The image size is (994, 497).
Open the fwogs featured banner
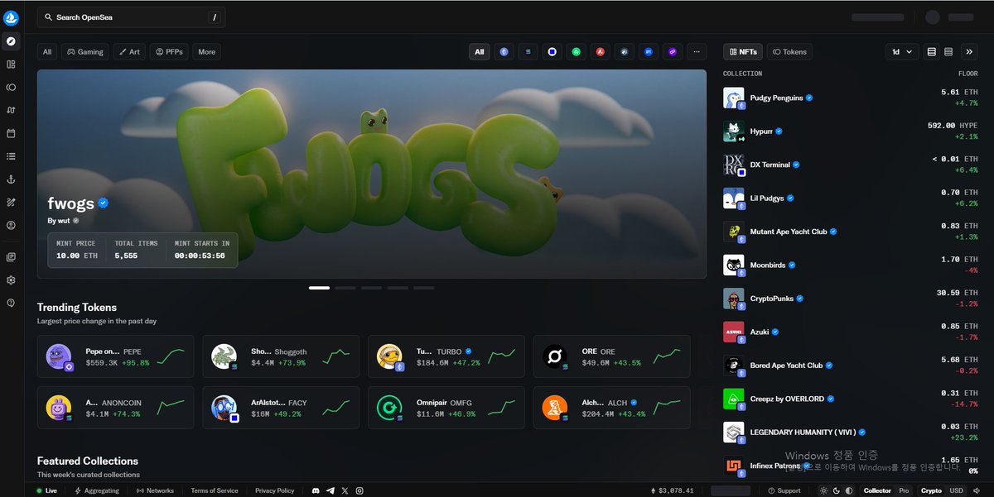(x=372, y=174)
